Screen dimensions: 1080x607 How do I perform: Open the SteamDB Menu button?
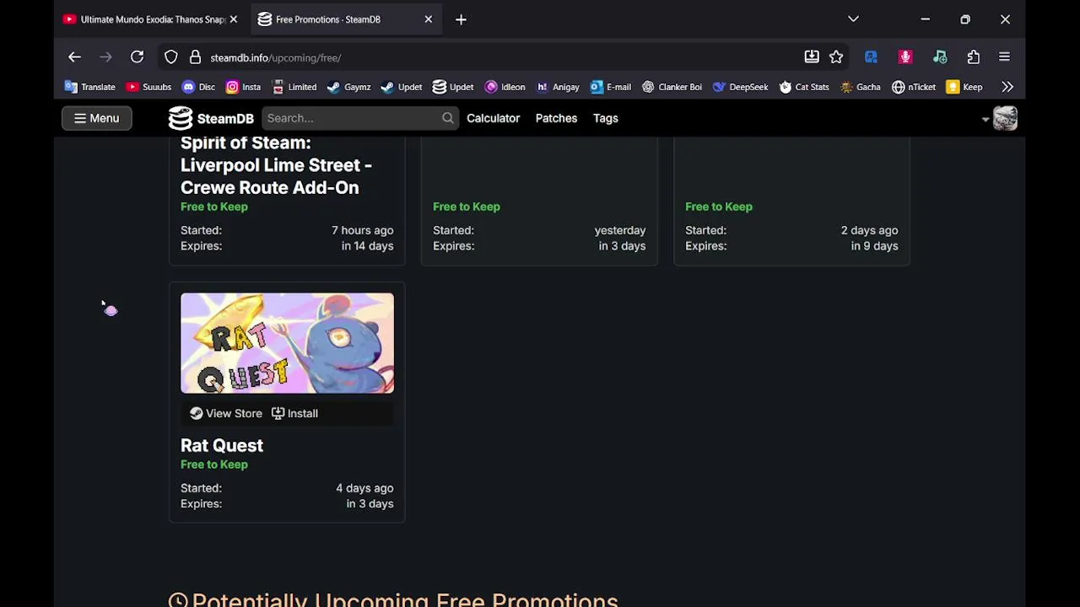[x=96, y=118]
